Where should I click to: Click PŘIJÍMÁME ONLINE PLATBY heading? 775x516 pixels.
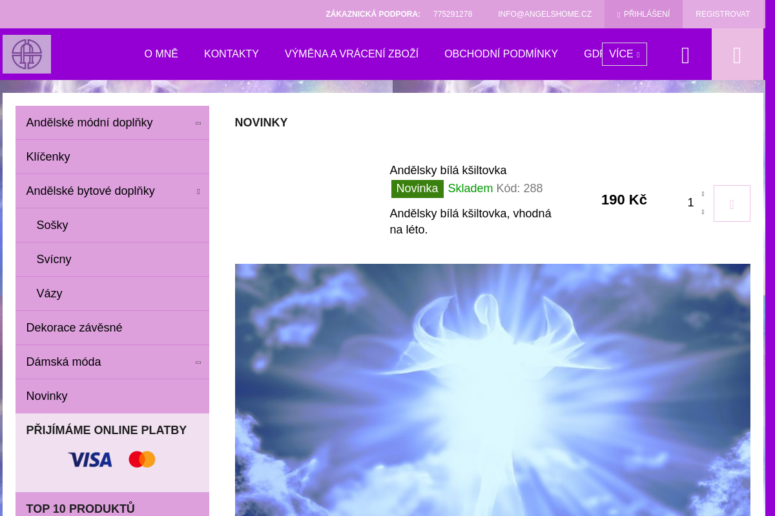pyautogui.click(x=107, y=430)
